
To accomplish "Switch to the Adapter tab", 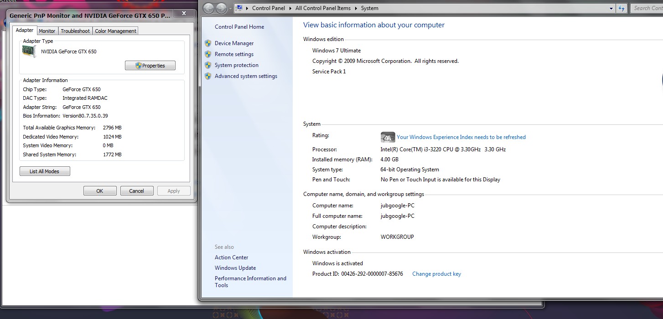I will (x=25, y=31).
